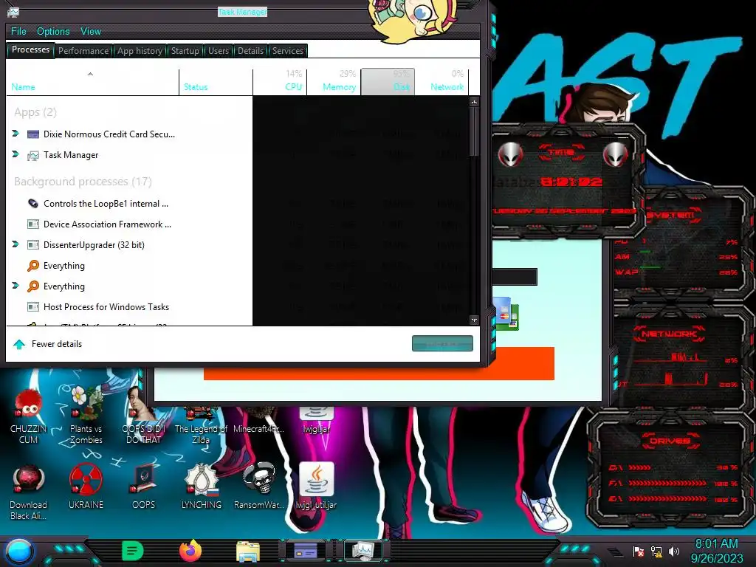Screen dimensions: 756x567
Task: Switch to the Performance tab
Action: point(83,51)
